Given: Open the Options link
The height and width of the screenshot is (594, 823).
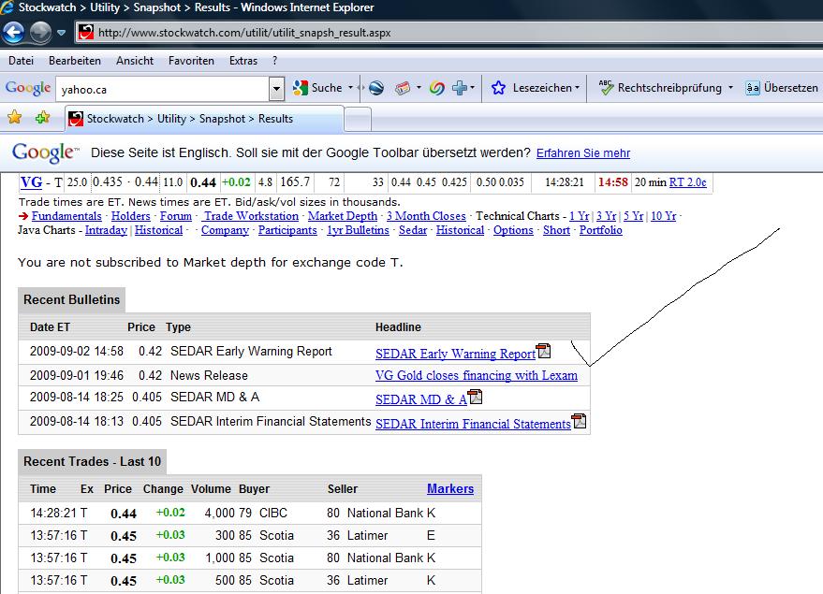Looking at the screenshot, I should coord(513,230).
